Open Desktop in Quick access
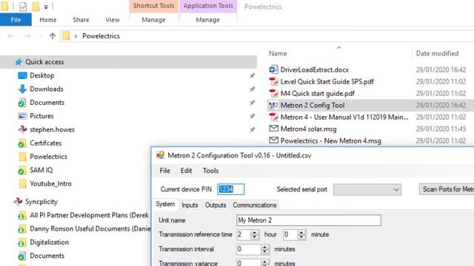The width and height of the screenshot is (474, 266). [x=41, y=75]
